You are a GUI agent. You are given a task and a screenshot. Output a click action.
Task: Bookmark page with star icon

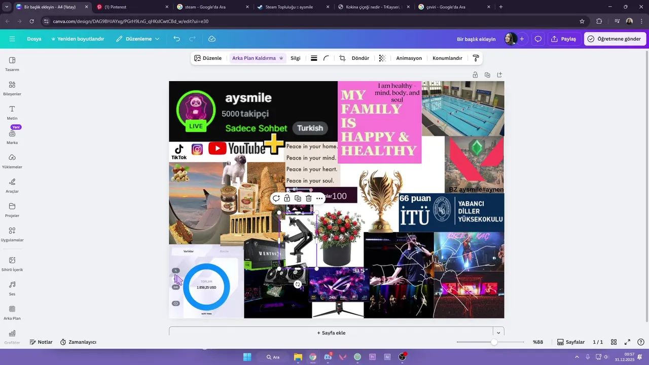[x=582, y=21]
